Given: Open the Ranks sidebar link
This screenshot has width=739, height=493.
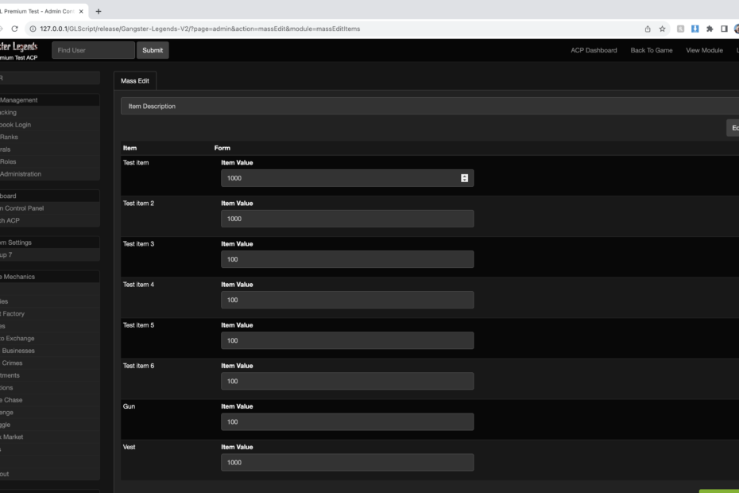Looking at the screenshot, I should (x=9, y=137).
